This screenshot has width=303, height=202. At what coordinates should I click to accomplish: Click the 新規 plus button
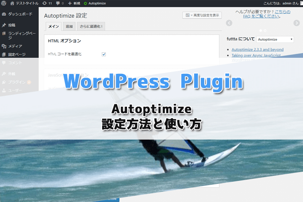pyautogui.click(x=74, y=3)
